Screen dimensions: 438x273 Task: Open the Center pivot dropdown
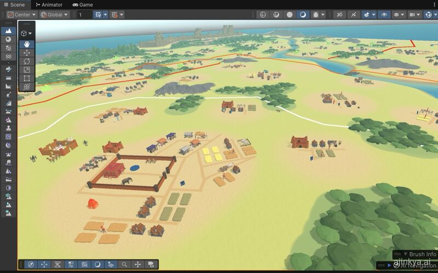tap(22, 15)
